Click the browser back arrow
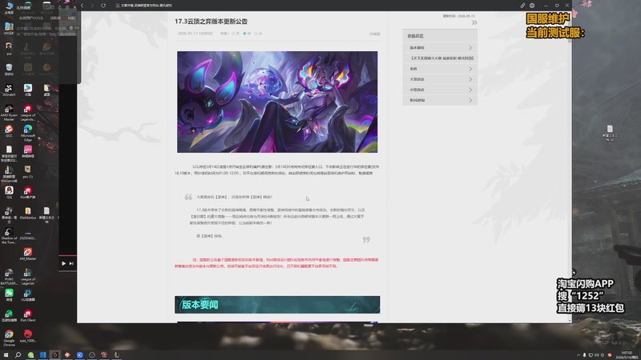 [x=83, y=6]
